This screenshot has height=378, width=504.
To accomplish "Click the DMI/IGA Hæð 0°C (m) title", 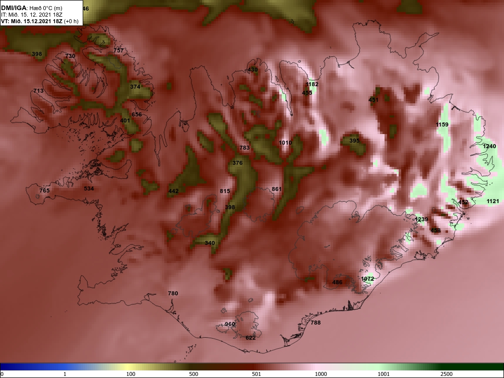I will point(31,8).
